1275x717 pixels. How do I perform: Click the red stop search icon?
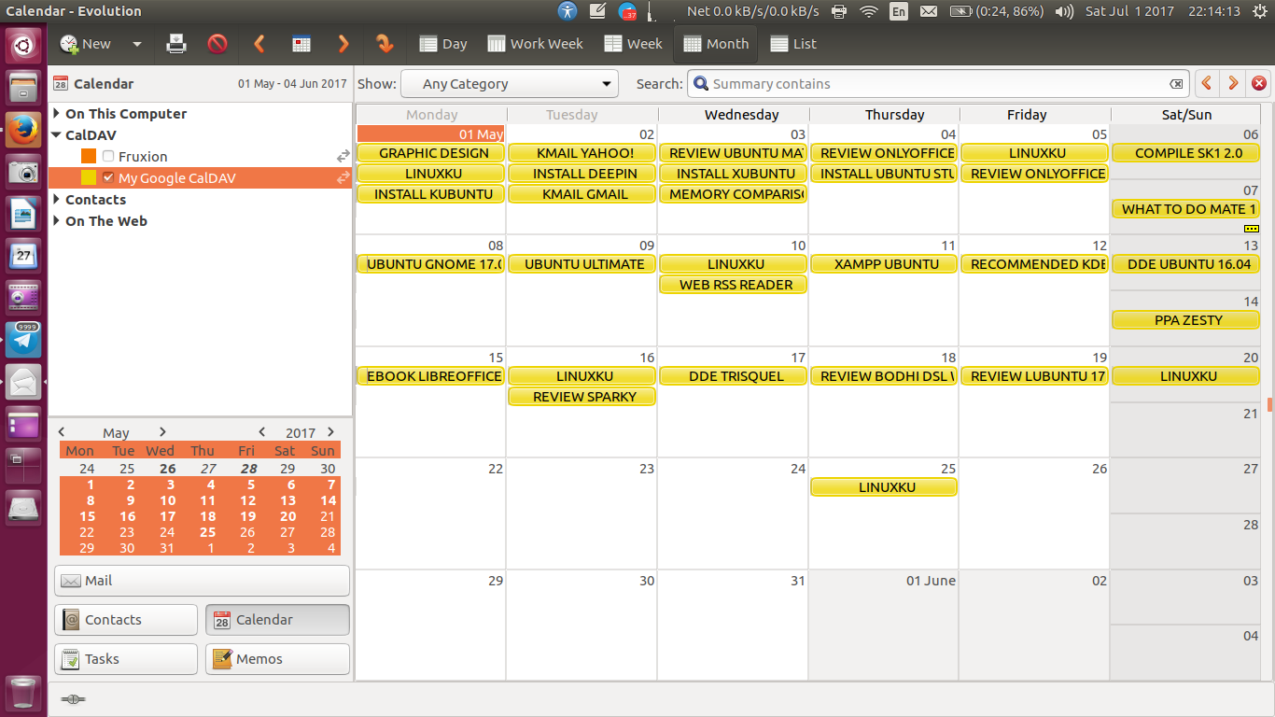(1259, 84)
